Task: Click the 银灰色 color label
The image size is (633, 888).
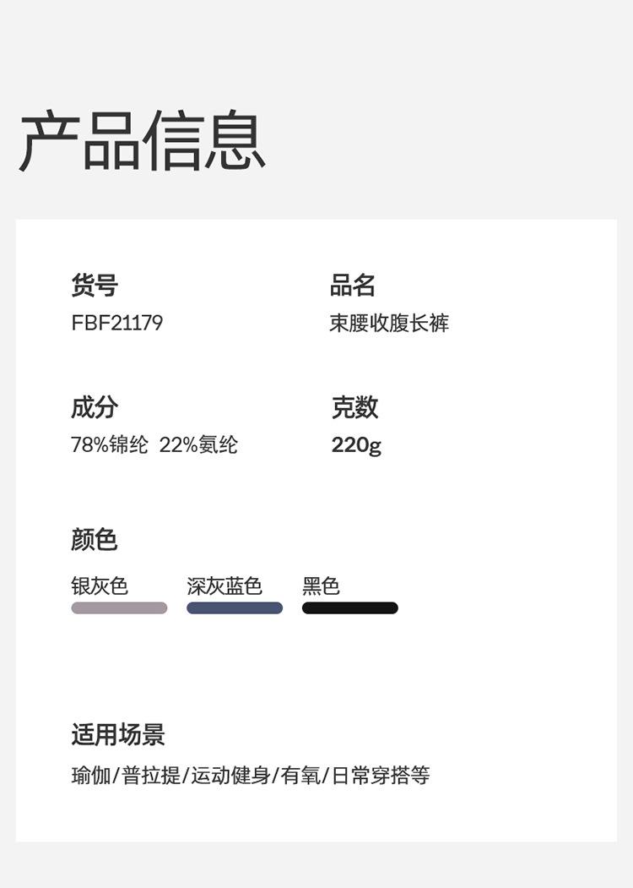Action: pyautogui.click(x=100, y=586)
